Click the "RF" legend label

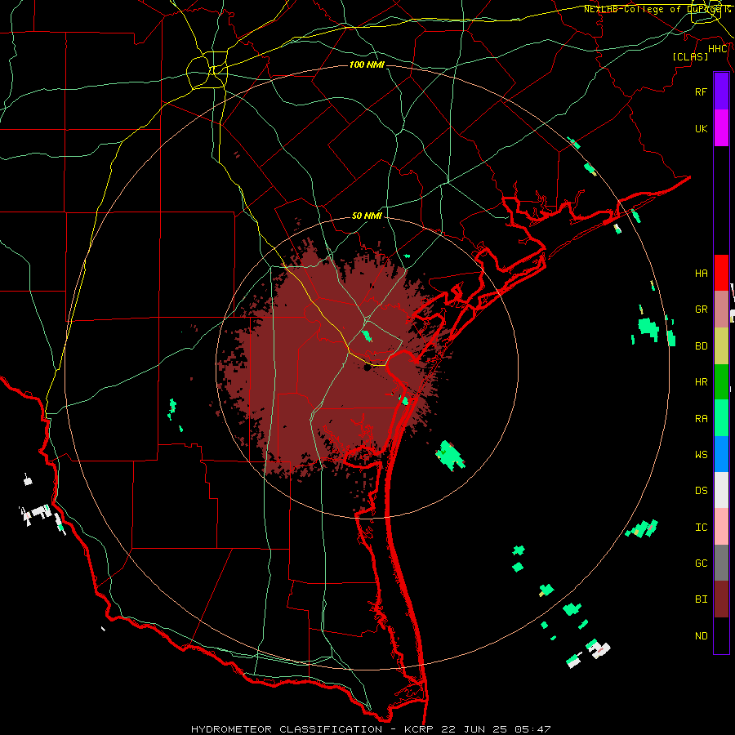[701, 91]
